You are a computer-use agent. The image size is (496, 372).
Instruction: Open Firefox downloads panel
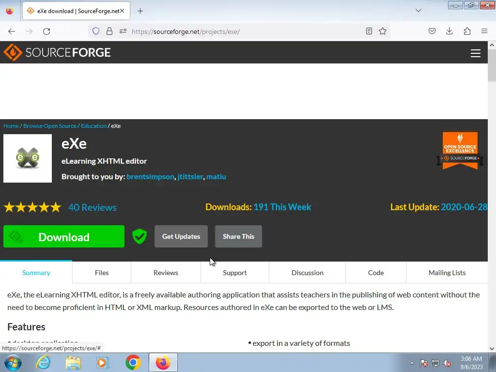tap(449, 31)
